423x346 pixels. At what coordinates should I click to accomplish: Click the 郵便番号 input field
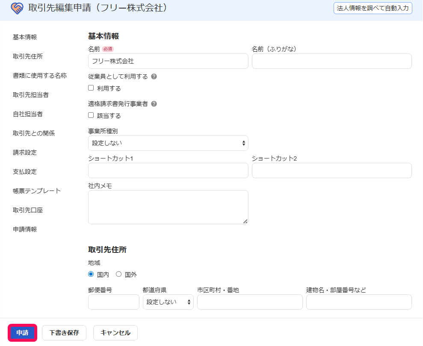[x=114, y=302]
